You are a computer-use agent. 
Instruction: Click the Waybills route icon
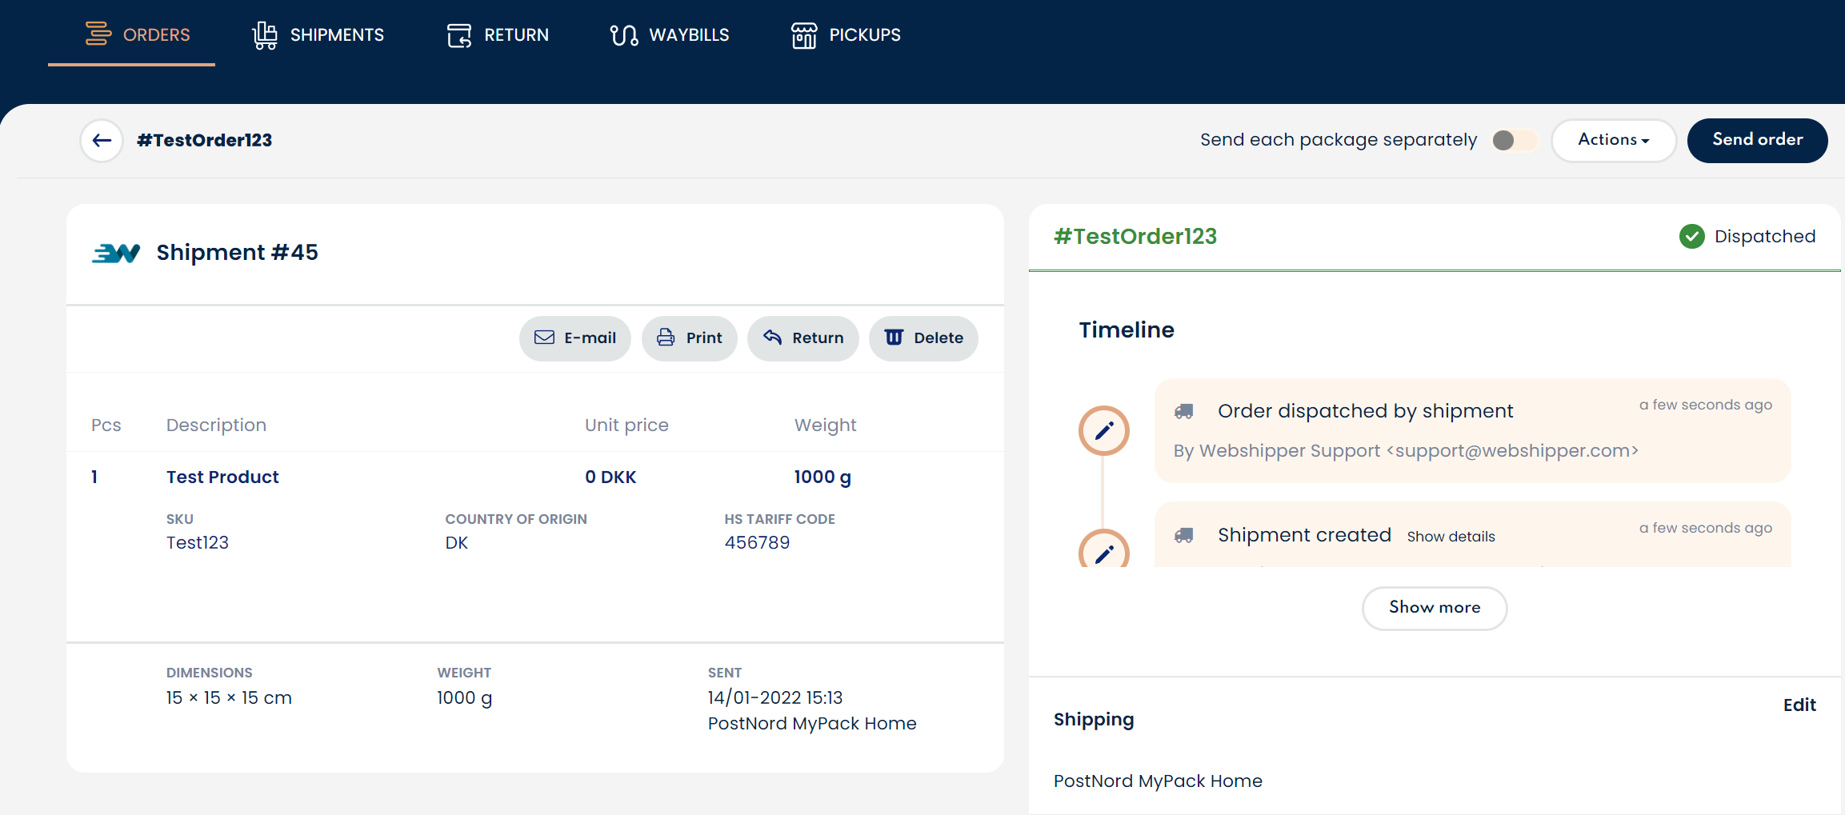(624, 35)
